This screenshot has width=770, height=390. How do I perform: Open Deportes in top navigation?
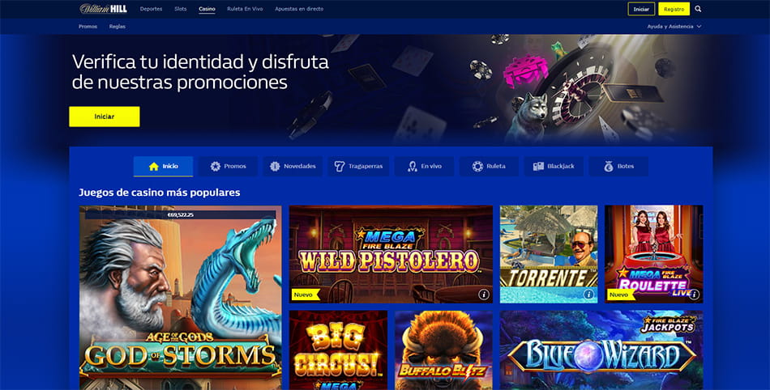[151, 9]
